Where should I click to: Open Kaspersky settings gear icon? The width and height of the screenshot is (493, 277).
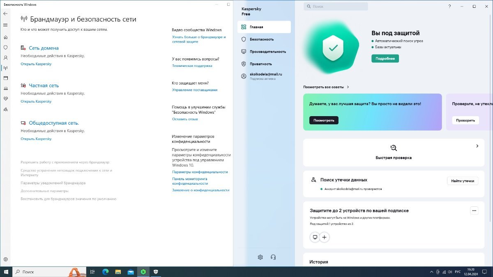(260, 257)
